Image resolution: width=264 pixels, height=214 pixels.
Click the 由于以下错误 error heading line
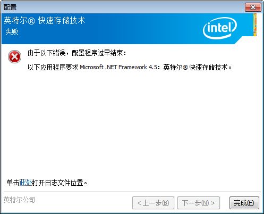77,53
